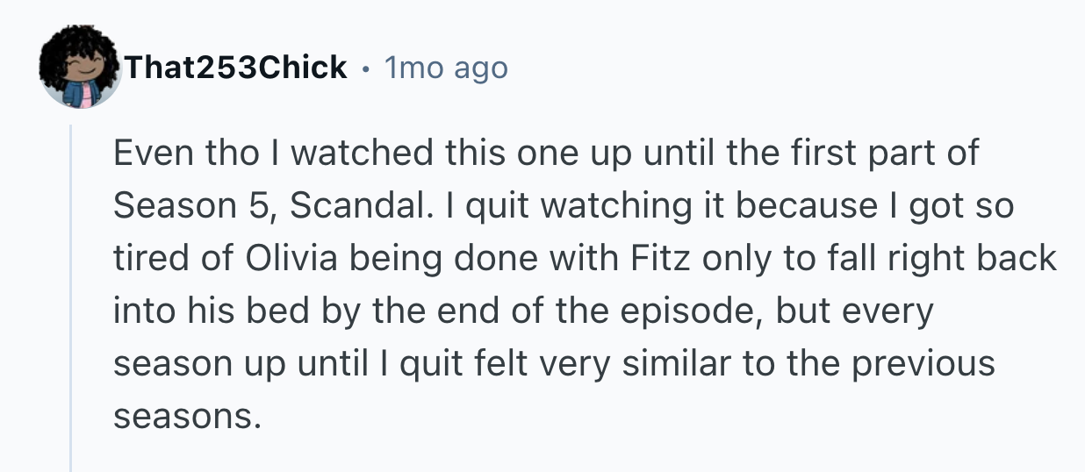
Task: Click the "1mo ago" timestamp
Action: (x=446, y=68)
